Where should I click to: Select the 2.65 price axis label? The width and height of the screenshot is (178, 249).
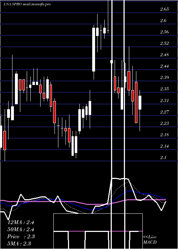coord(164,9)
